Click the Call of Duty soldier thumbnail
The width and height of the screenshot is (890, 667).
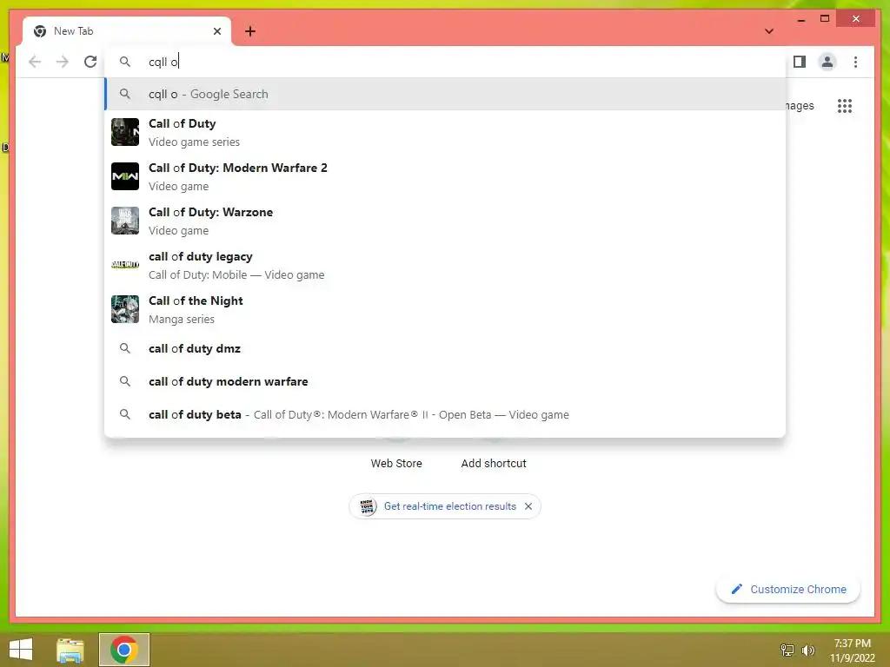click(x=125, y=132)
